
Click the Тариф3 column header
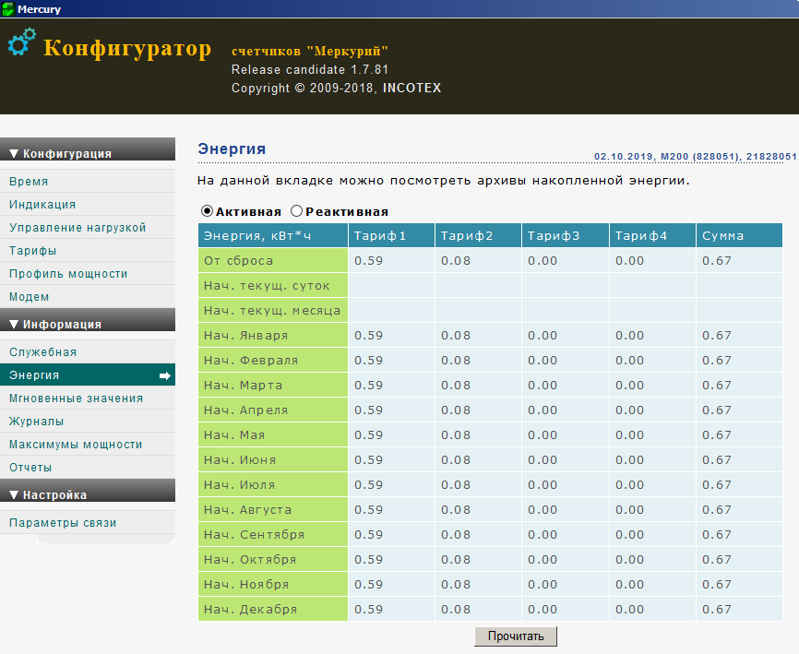click(566, 235)
